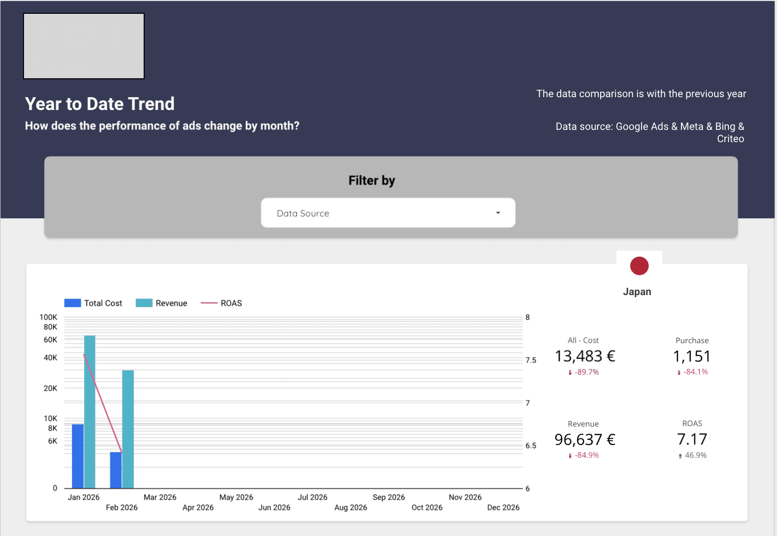The height and width of the screenshot is (536, 777).
Task: Click the up arrow beside 46.9%
Action: pos(680,456)
